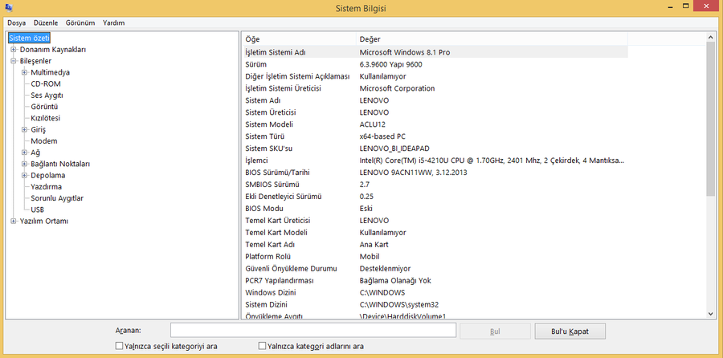The width and height of the screenshot is (723, 358).
Task: Expand the Giriş tree node
Action: (x=24, y=129)
